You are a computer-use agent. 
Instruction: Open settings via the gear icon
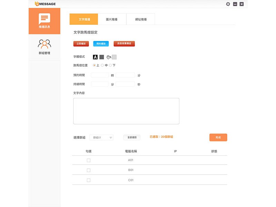228,4
